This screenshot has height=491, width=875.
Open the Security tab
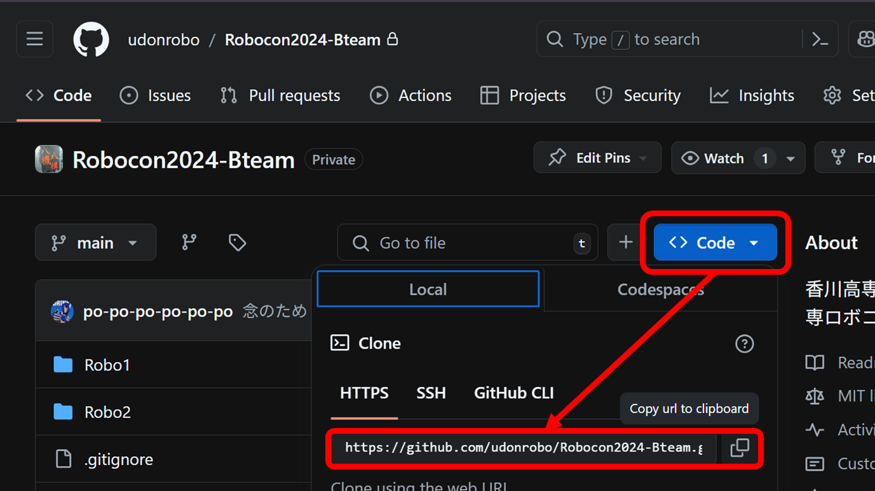click(x=637, y=95)
